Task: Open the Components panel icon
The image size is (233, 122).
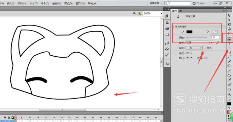Action: point(167,49)
